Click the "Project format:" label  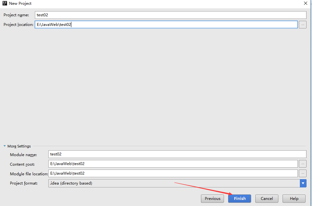(24, 183)
